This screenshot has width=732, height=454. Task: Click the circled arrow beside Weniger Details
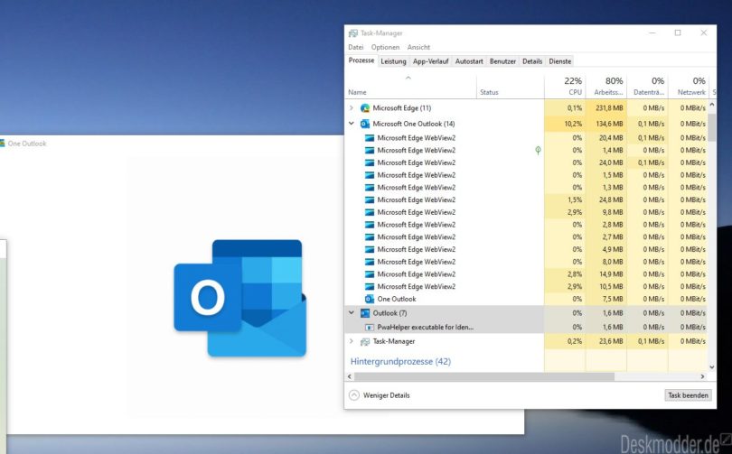click(x=354, y=395)
